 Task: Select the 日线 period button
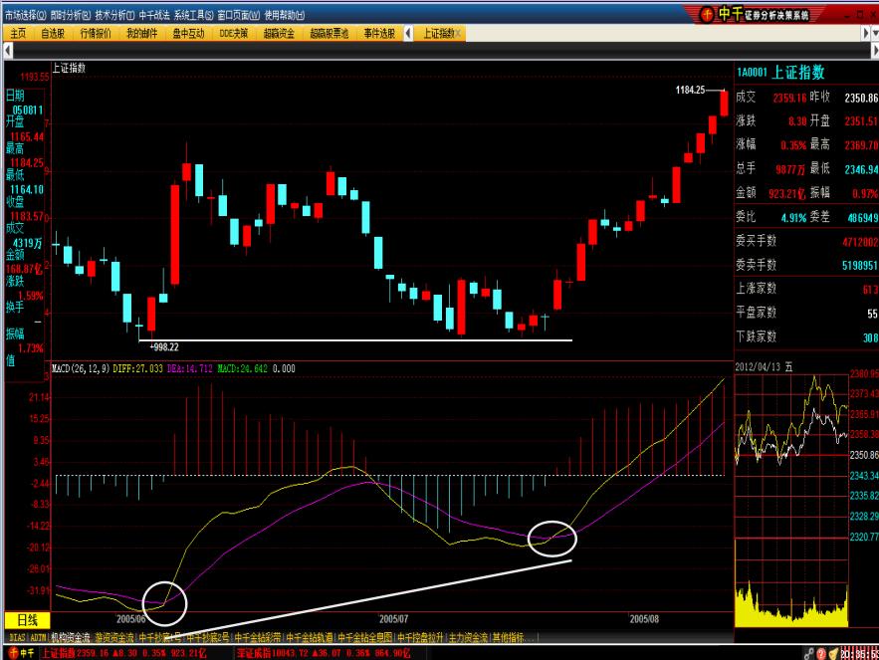[x=27, y=619]
